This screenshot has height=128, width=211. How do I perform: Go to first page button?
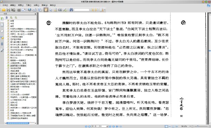point(86,126)
